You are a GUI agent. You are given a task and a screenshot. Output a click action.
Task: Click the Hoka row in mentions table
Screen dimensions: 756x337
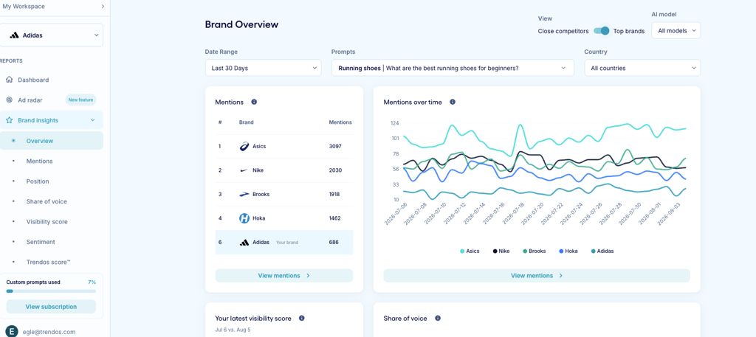pyautogui.click(x=284, y=218)
